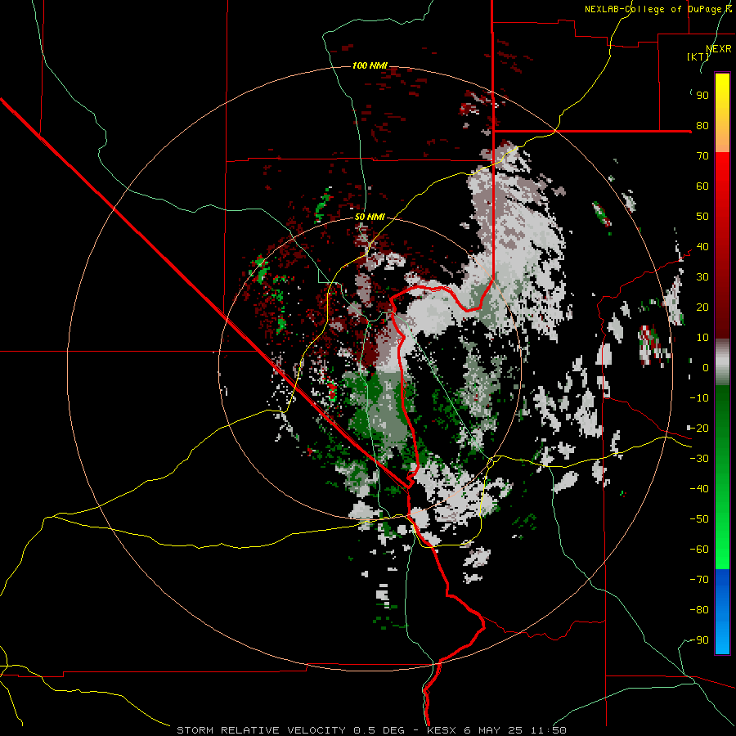
Task: Click the 80 value on the velocity scale
Action: [x=702, y=126]
